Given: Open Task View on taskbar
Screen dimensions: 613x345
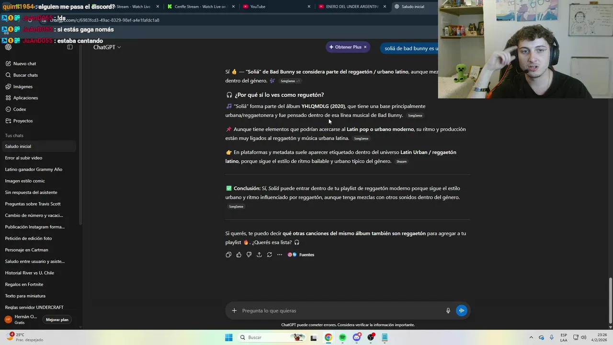Looking at the screenshot, I should [314, 337].
